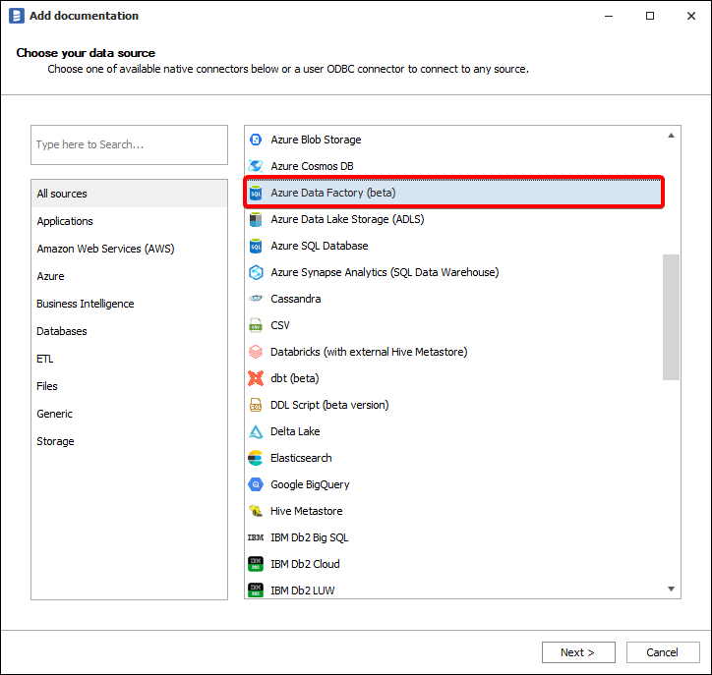
Task: Select the Azure Synapse Analytics icon
Action: (x=256, y=272)
